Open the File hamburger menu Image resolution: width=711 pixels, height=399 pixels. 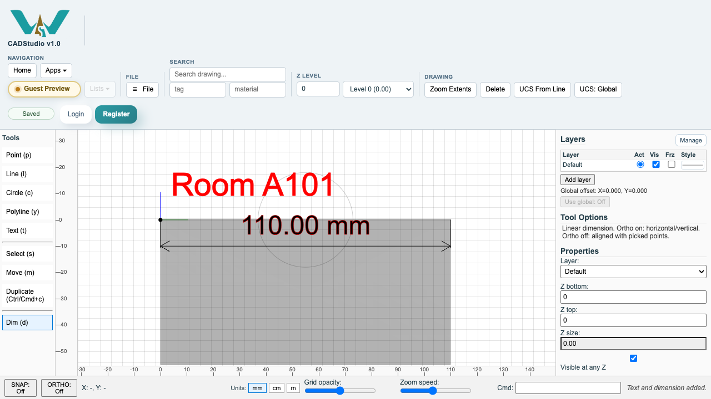[x=142, y=89]
